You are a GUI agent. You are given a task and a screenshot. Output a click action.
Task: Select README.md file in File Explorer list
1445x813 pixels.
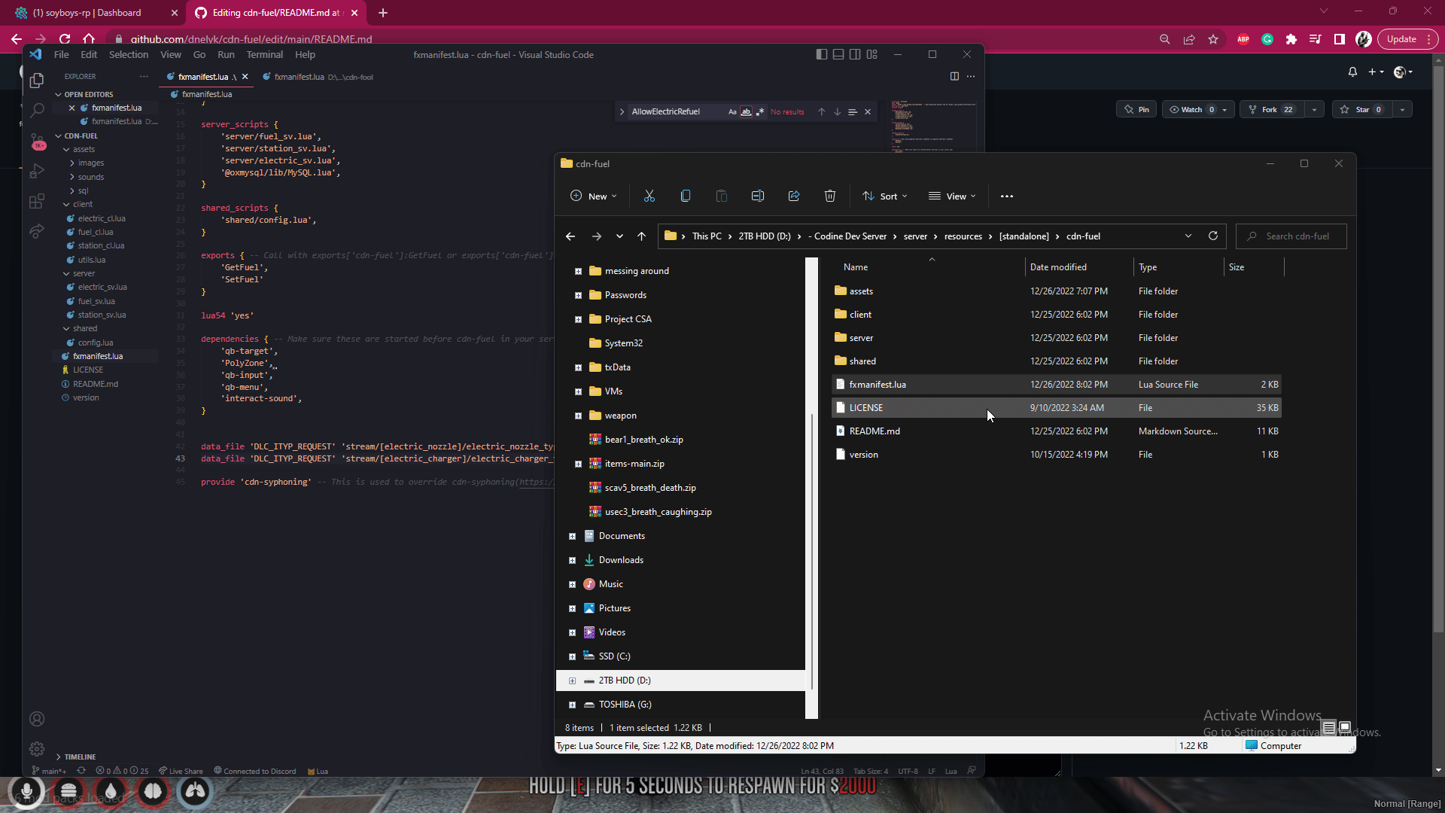1056,431
